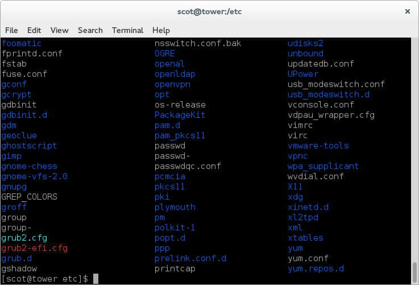Click the wpa_supplicant directory name

click(x=323, y=166)
